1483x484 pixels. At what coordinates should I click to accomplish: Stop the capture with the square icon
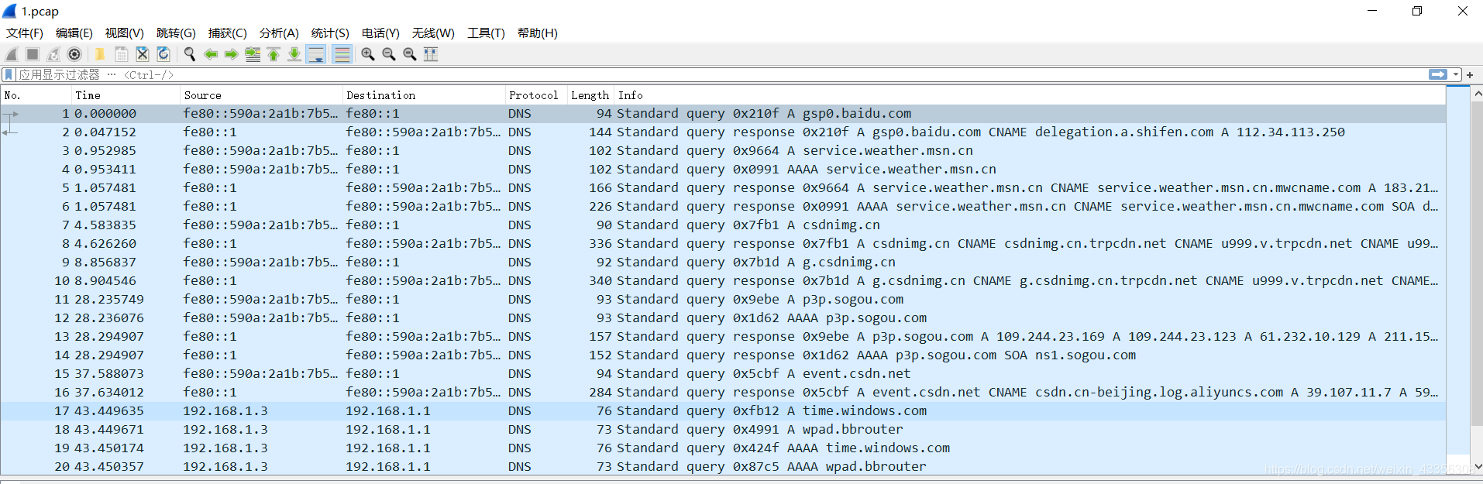tap(33, 54)
